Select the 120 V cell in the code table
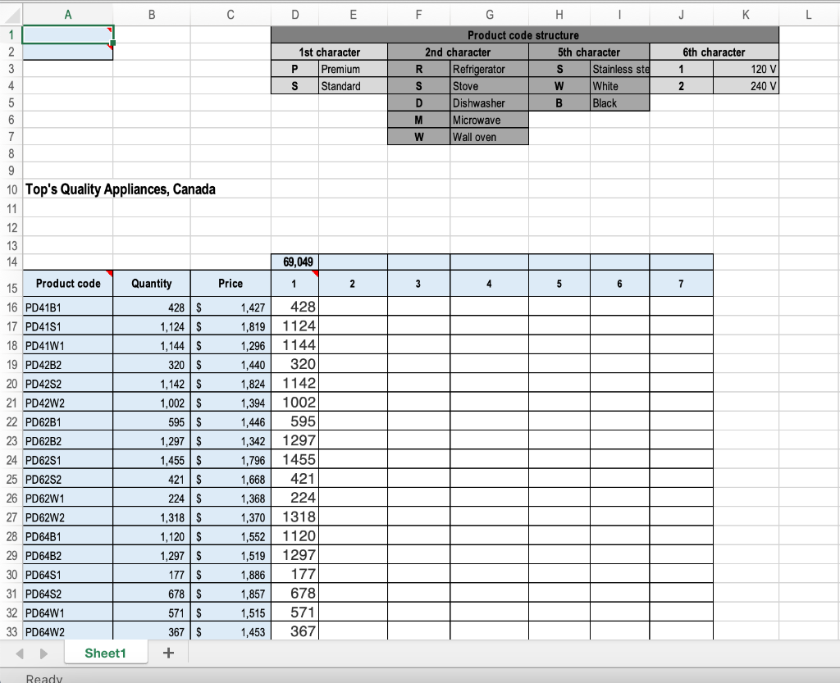Image resolution: width=840 pixels, height=683 pixels. point(746,69)
